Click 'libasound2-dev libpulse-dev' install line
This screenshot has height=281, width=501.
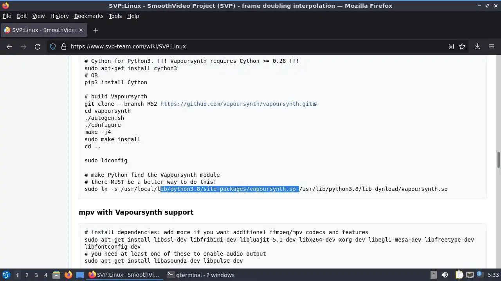[x=164, y=261]
